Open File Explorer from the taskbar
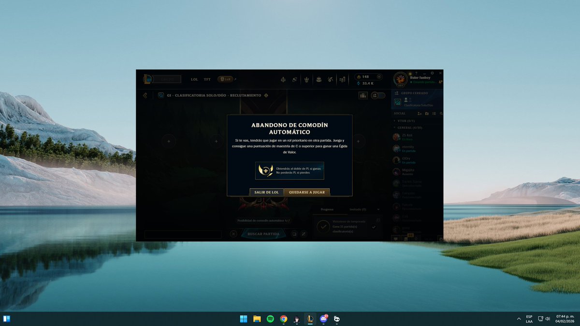The height and width of the screenshot is (326, 580). (x=257, y=319)
